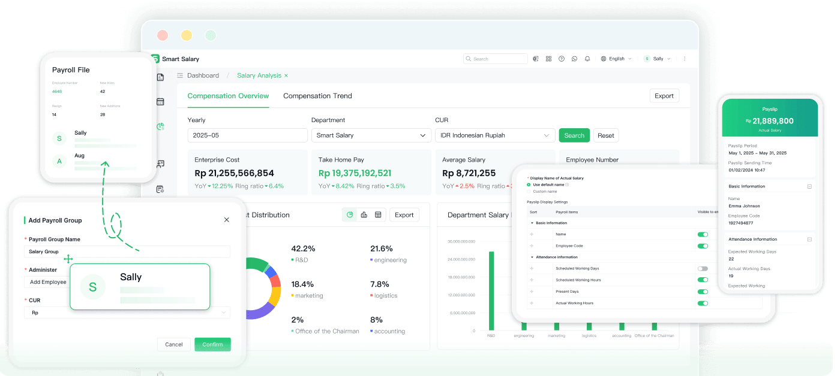Image resolution: width=840 pixels, height=376 pixels.
Task: Select the Custom name radio button
Action: point(529,192)
